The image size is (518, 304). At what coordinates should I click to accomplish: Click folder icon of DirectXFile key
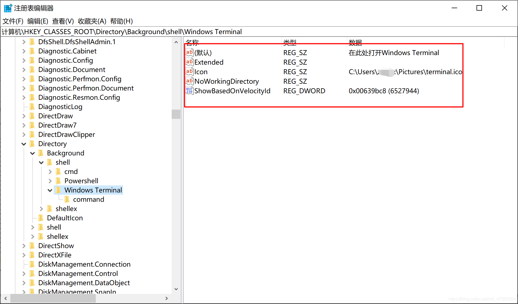click(x=32, y=255)
